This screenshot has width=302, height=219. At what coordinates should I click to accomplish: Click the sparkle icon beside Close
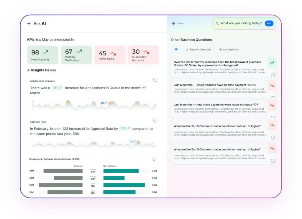tap(173, 24)
